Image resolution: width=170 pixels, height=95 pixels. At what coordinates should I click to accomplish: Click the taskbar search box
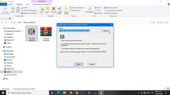(x=28, y=93)
